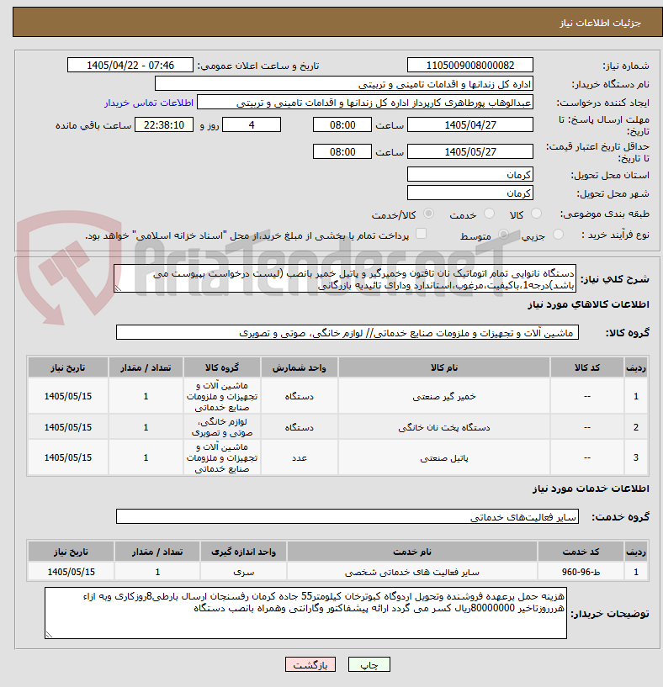Click the شماره نیاز field 1105009008000082

pos(470,66)
